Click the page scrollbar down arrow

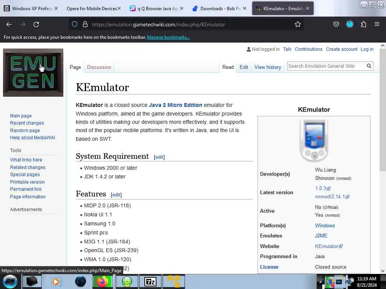(383, 271)
